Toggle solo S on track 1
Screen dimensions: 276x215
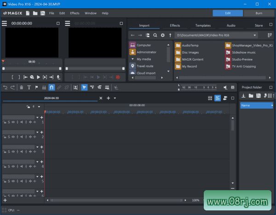pos(9,122)
